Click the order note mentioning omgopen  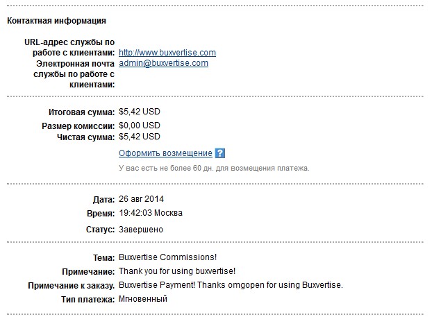pos(231,285)
